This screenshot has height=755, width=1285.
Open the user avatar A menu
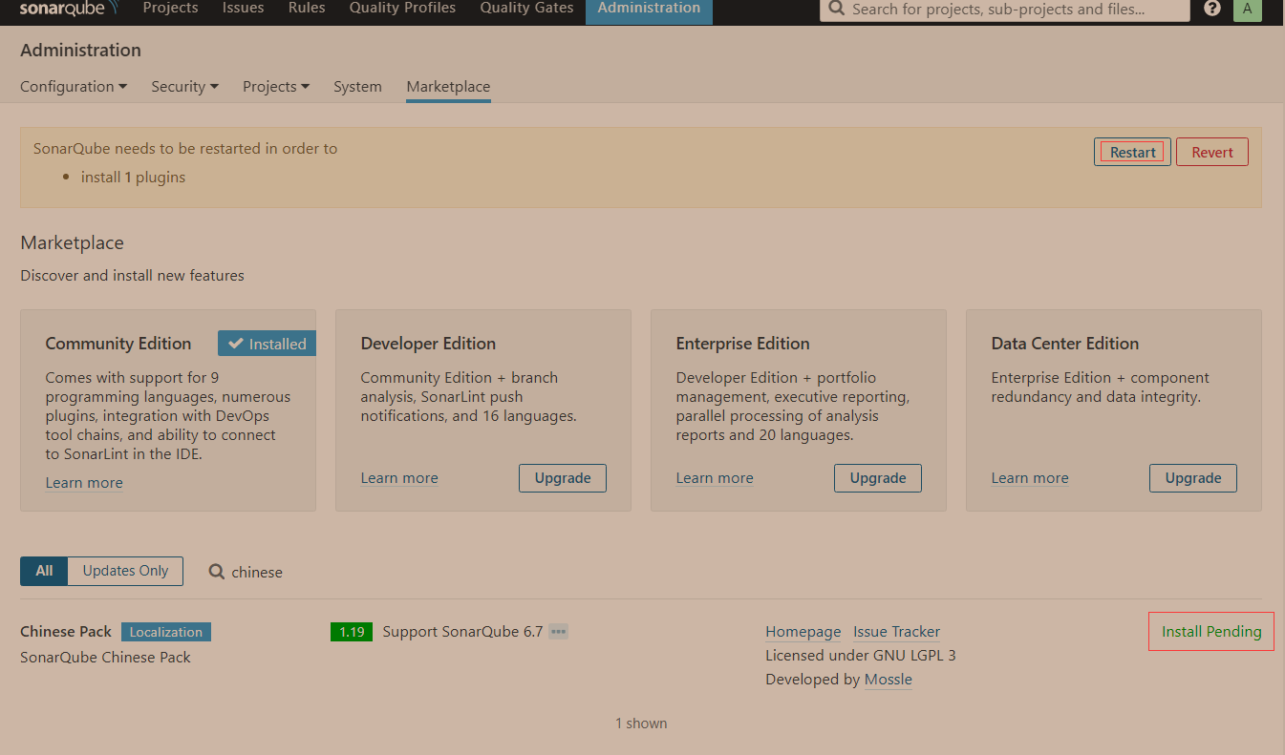pos(1247,9)
